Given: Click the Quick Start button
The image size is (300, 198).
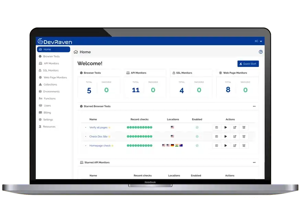Looking at the screenshot, I should [248, 64].
